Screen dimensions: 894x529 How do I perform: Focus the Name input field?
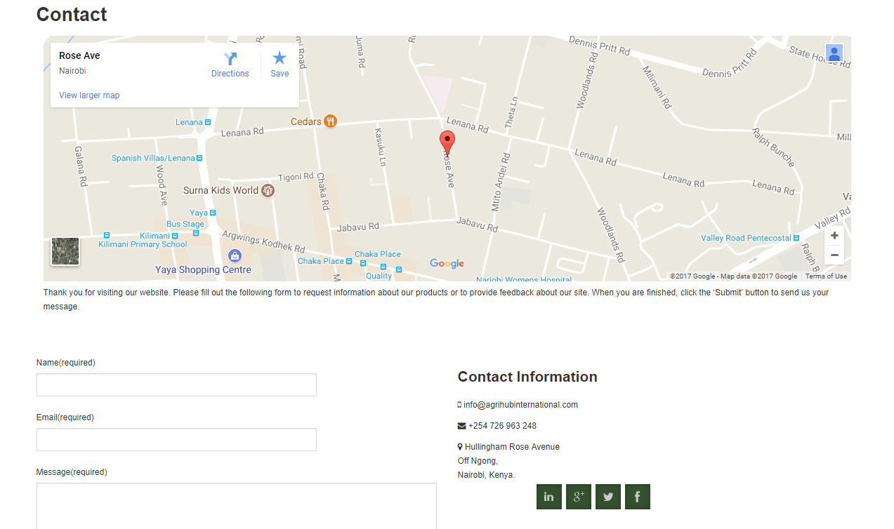click(x=176, y=385)
